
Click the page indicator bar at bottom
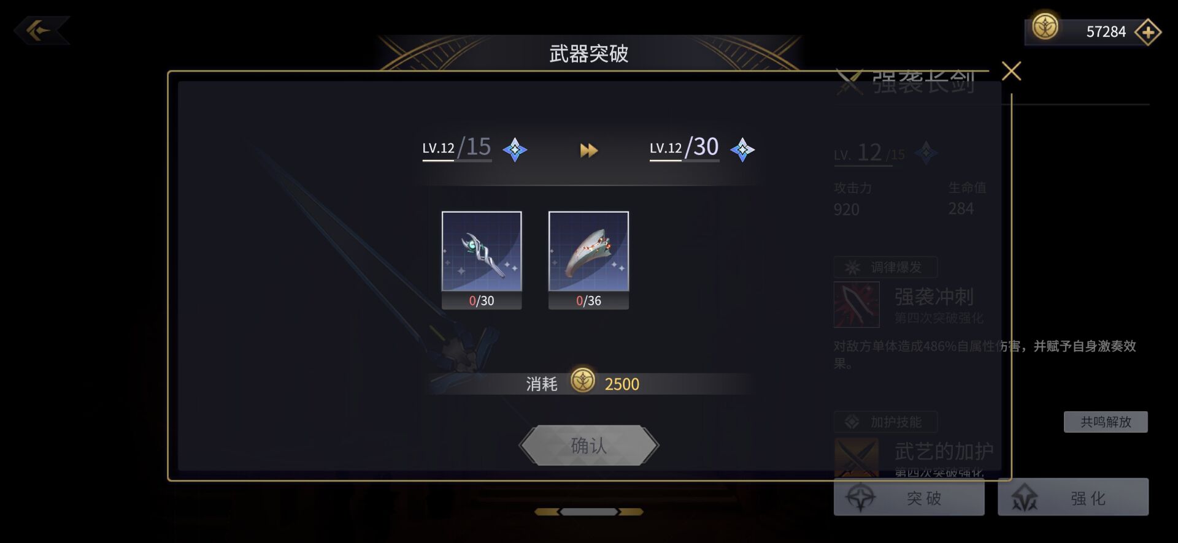[589, 512]
